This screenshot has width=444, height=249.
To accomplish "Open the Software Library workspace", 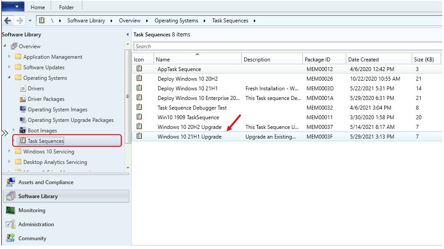I will 66,196.
